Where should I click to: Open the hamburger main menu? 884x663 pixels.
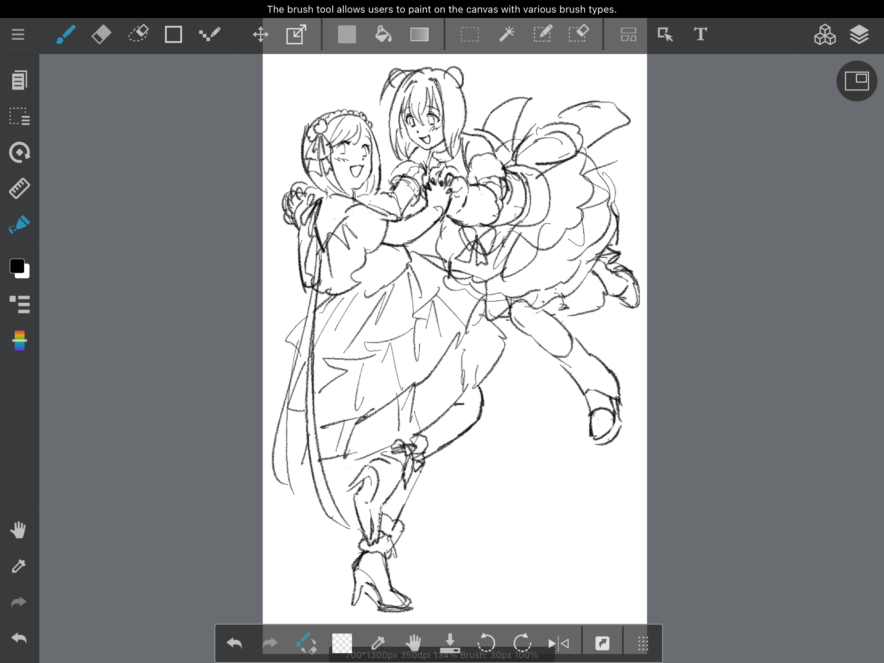tap(18, 34)
